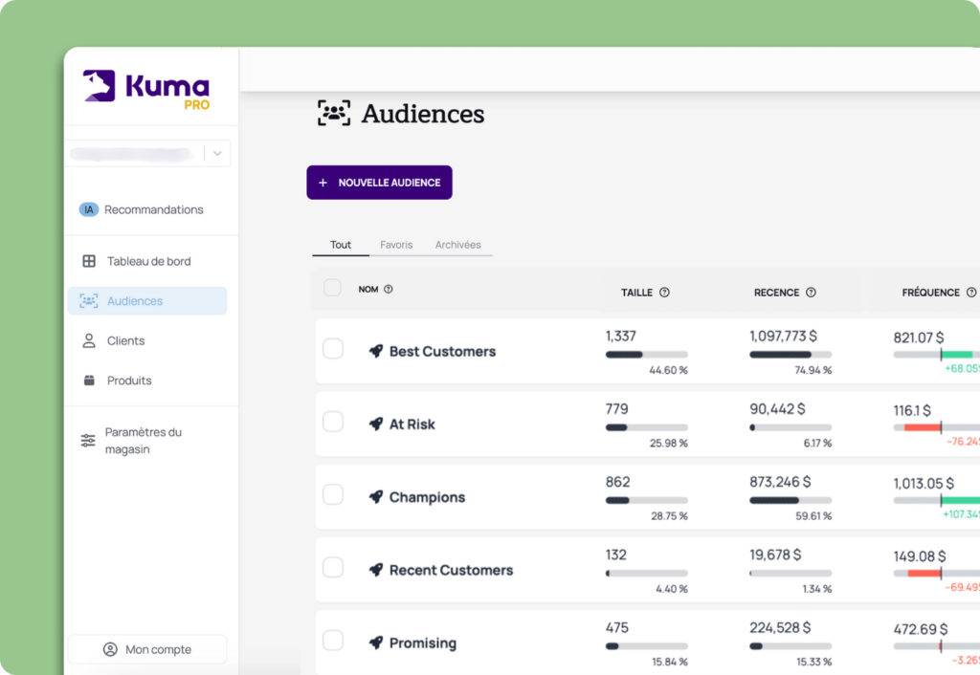
Task: Check the At Risk audience checkbox
Action: click(x=333, y=422)
